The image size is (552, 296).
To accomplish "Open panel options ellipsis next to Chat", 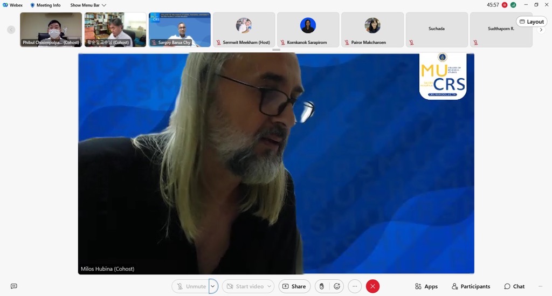I will tap(540, 286).
